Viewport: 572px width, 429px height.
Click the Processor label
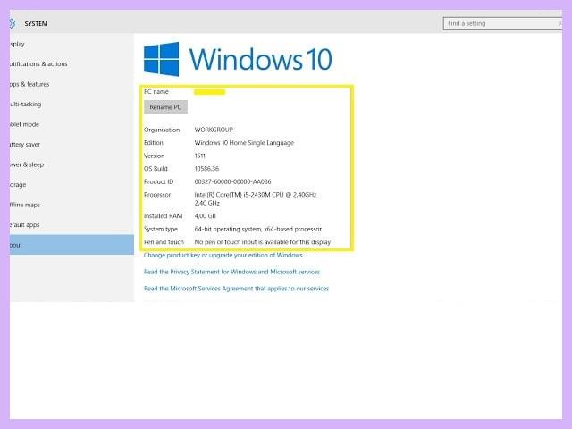pos(157,195)
